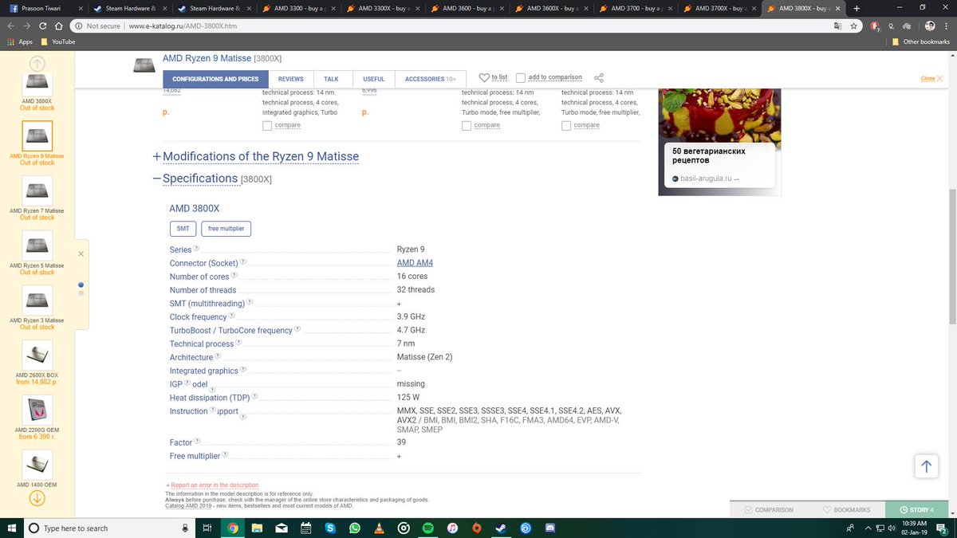
Task: Click the SMT tag button
Action: point(183,229)
